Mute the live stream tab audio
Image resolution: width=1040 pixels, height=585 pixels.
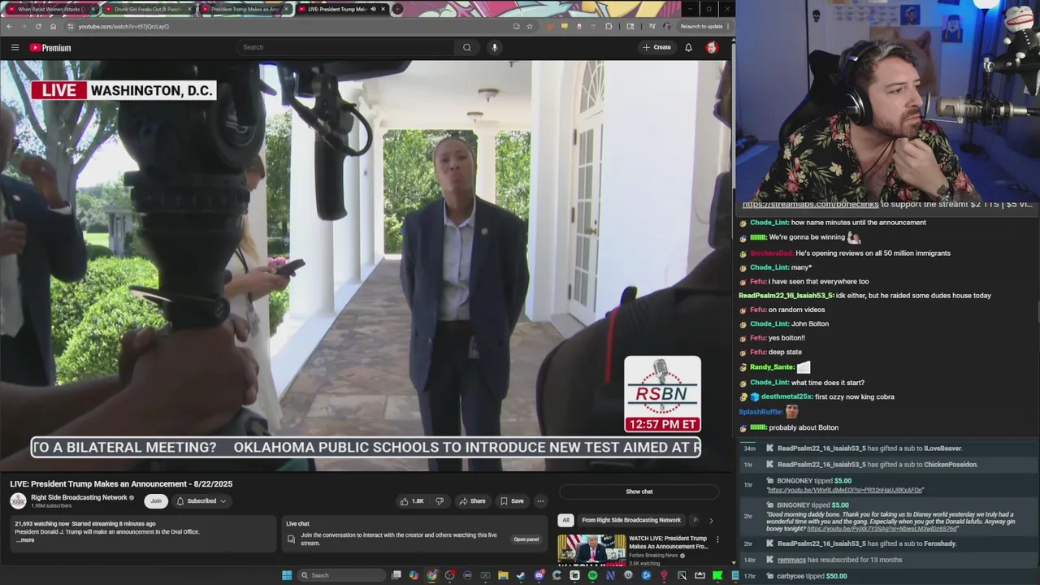[373, 9]
